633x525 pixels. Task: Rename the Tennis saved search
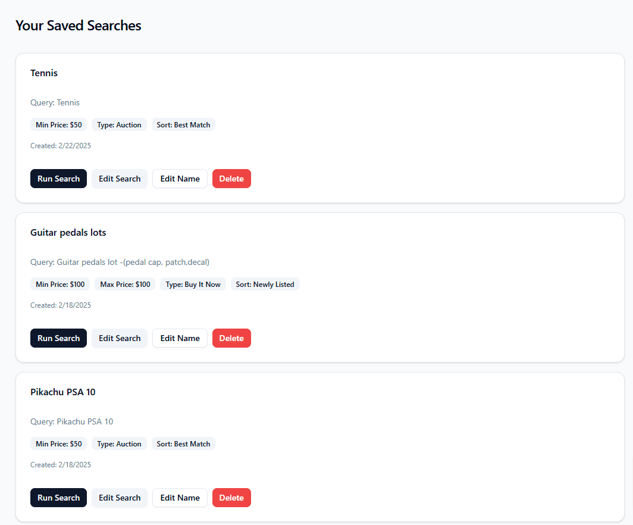click(x=180, y=178)
